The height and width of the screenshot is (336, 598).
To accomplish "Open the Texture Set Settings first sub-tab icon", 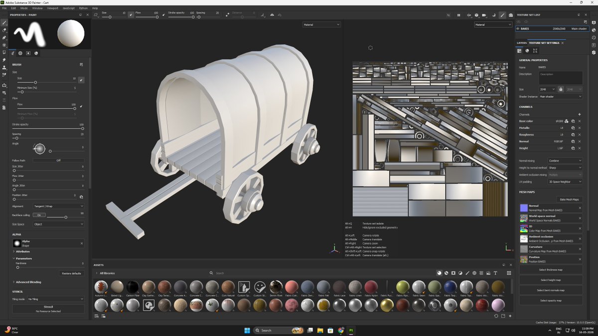I will tap(519, 50).
